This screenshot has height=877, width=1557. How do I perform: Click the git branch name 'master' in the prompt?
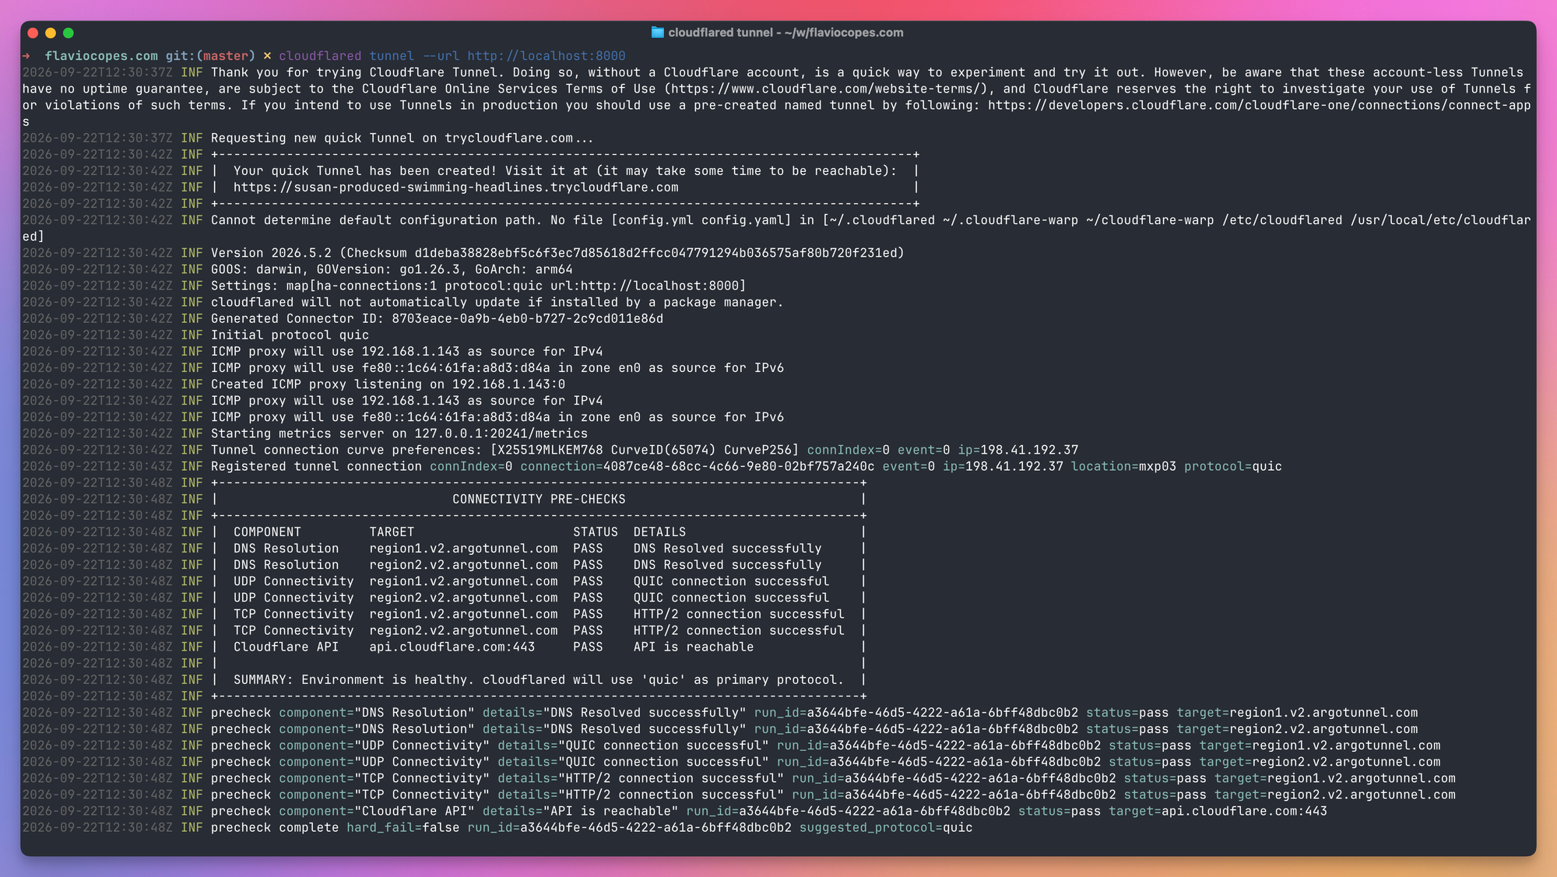pyautogui.click(x=226, y=56)
